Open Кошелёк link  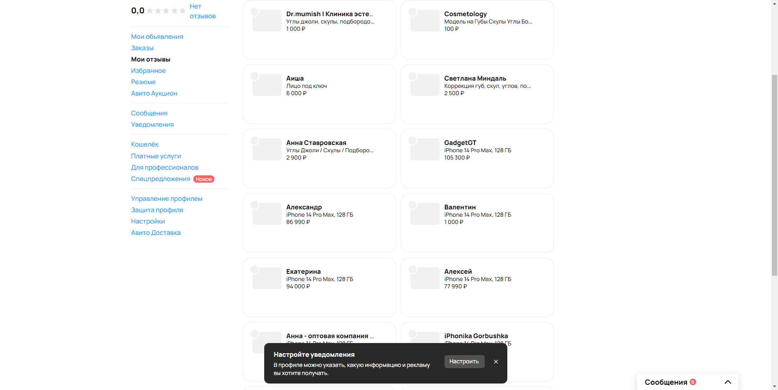pyautogui.click(x=145, y=144)
